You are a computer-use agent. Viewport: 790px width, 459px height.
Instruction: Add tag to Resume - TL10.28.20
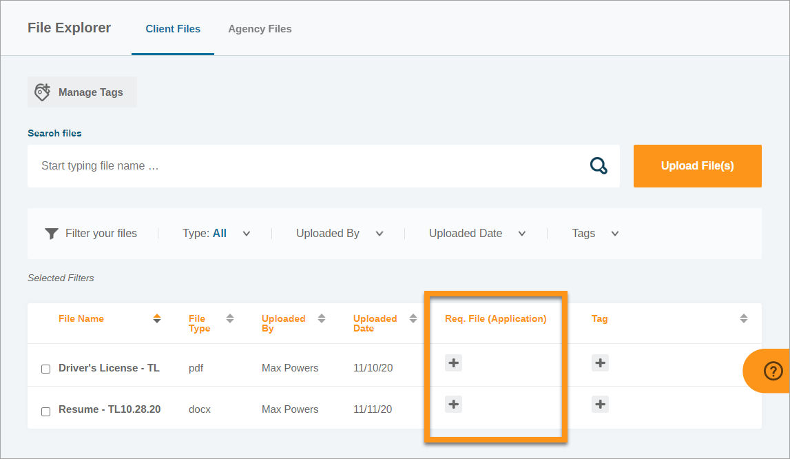coord(600,404)
